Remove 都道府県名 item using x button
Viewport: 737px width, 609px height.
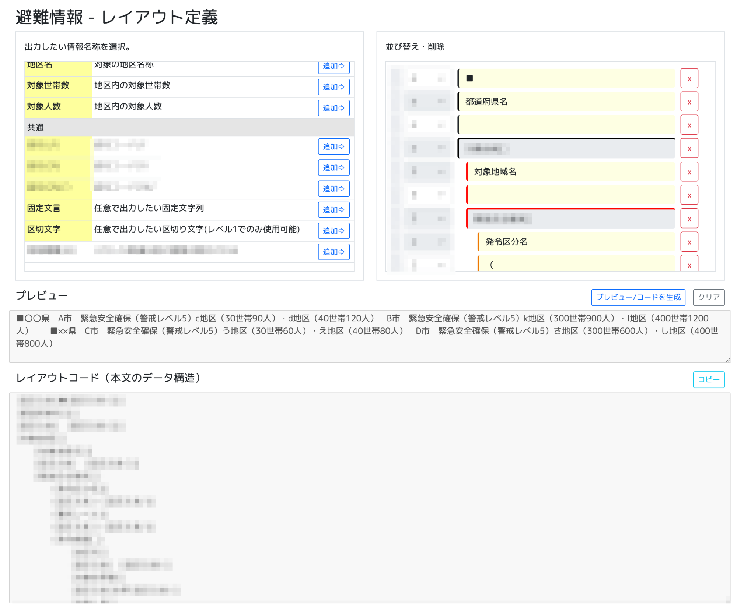point(689,102)
